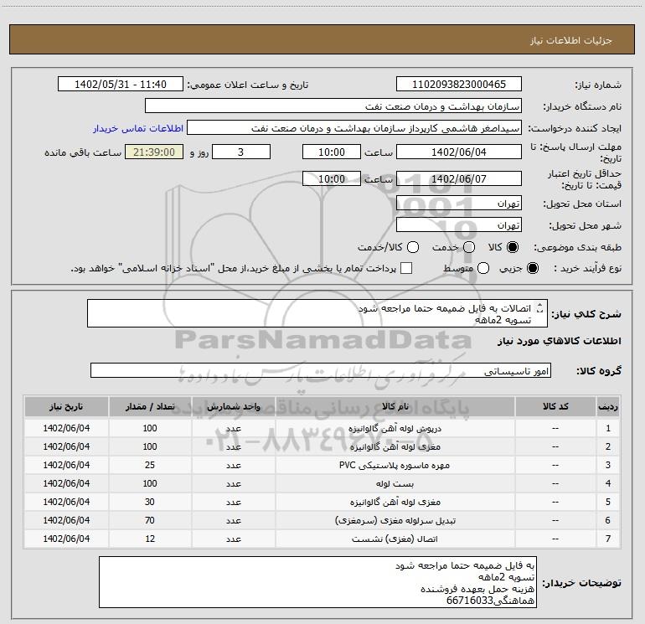The height and width of the screenshot is (624, 645).
Task: Select item درپوش لوله آهن گالوانیزه
Action: [x=395, y=428]
